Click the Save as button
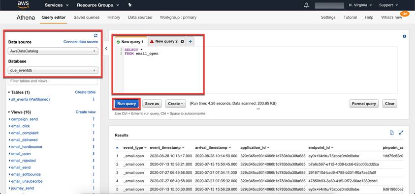415x194 pixels. pyautogui.click(x=152, y=104)
